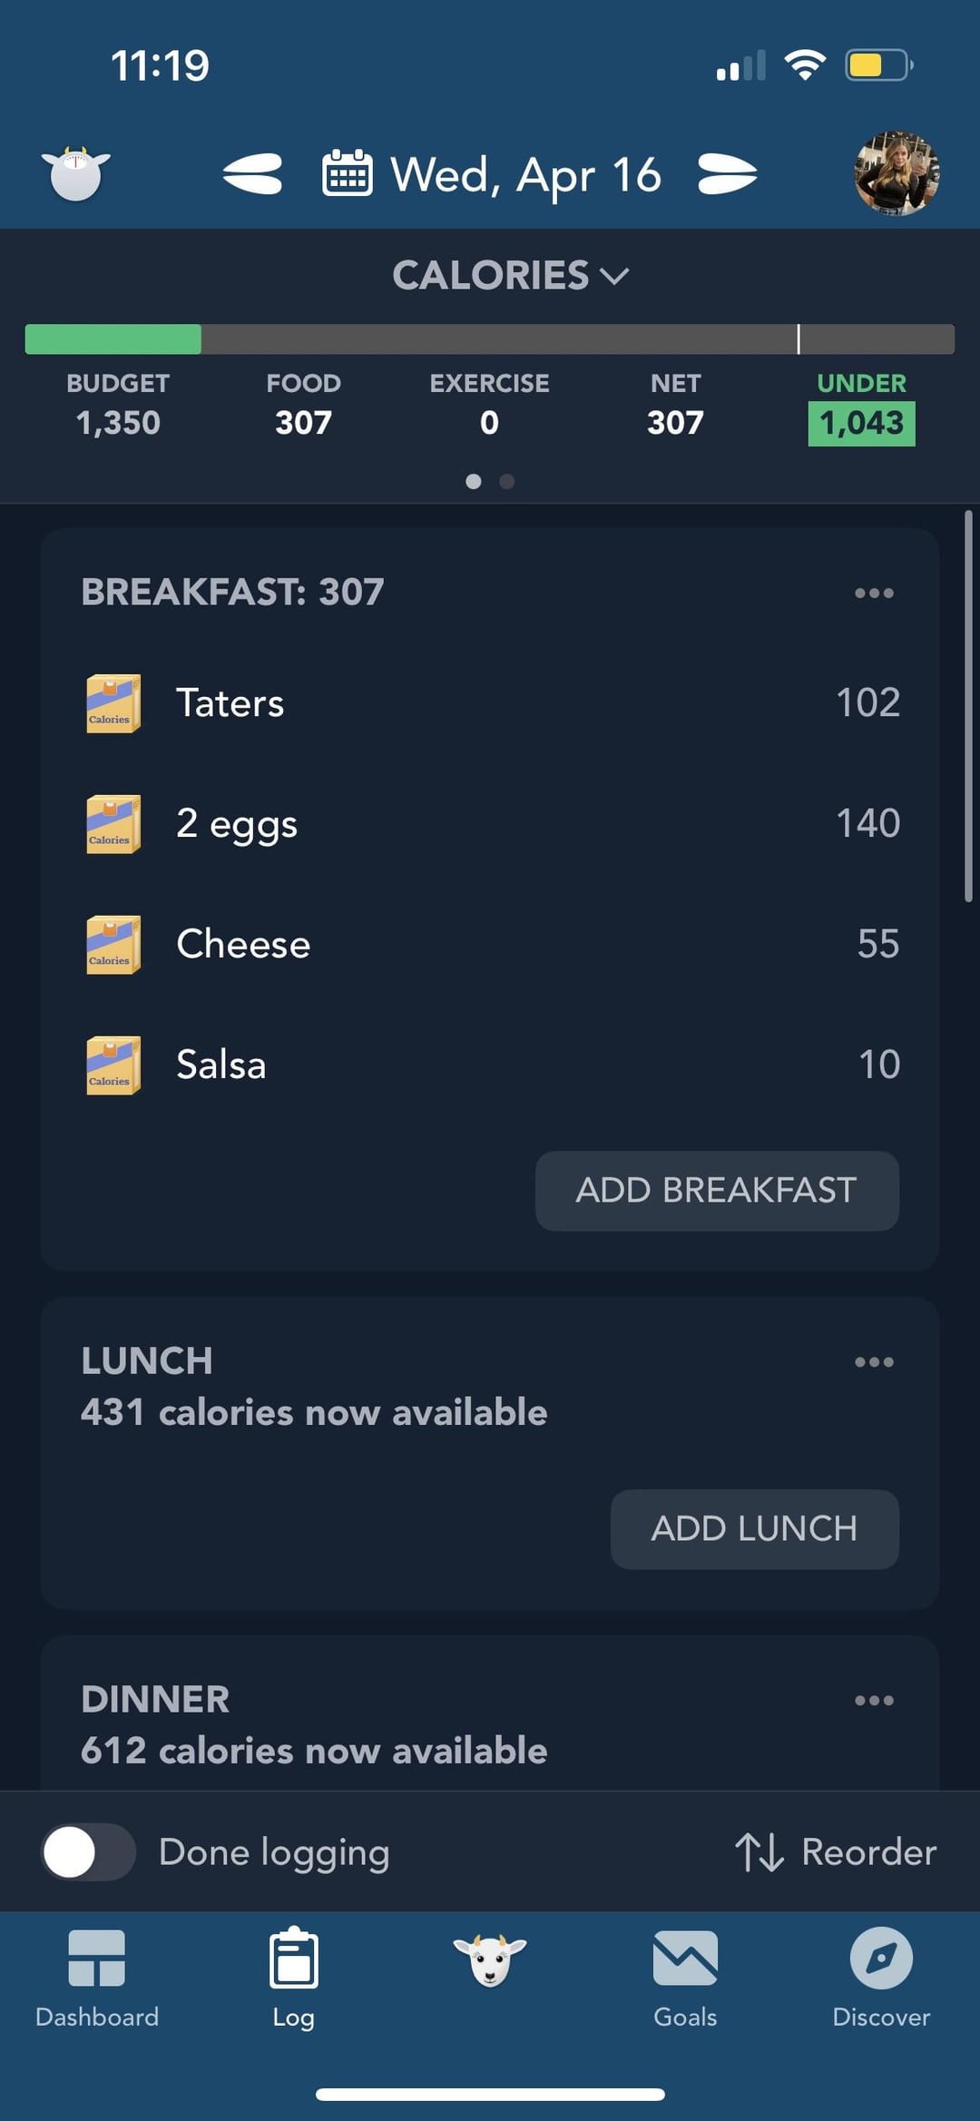The image size is (980, 2121).
Task: Open Lunch more options menu
Action: pos(874,1361)
